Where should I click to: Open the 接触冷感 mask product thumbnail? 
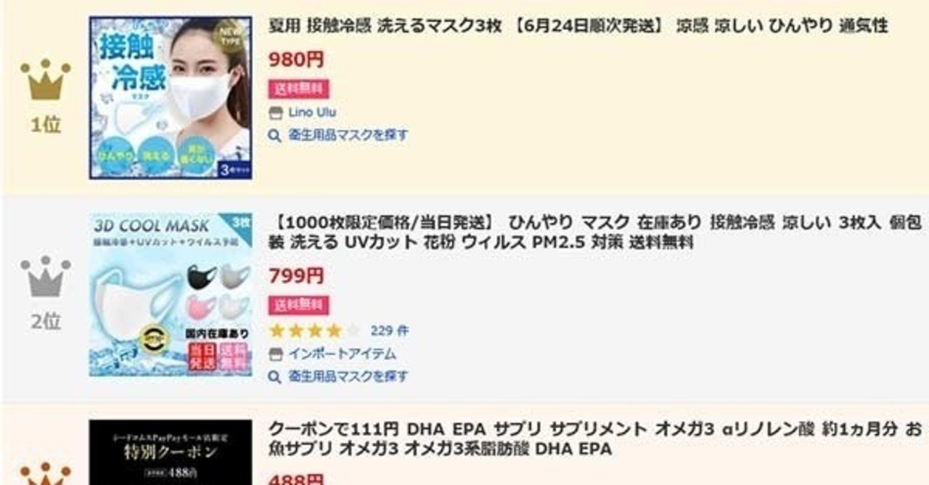(171, 97)
